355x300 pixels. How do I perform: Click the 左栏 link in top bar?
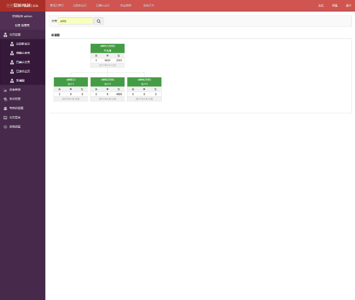point(321,6)
